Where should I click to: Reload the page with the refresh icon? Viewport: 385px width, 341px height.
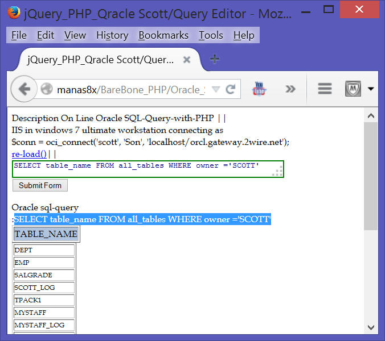(231, 89)
